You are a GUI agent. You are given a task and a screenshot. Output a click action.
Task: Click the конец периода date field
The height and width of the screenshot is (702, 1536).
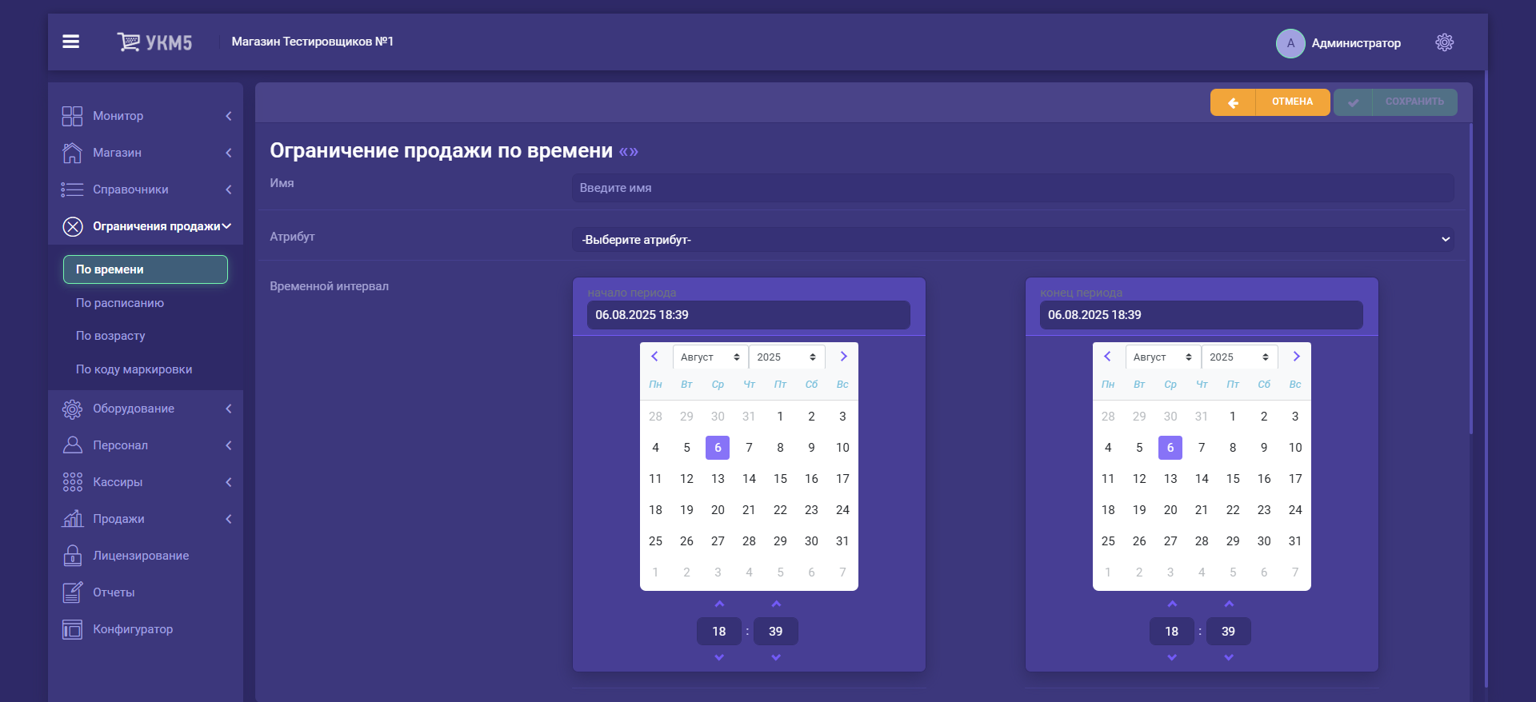pyautogui.click(x=1202, y=315)
